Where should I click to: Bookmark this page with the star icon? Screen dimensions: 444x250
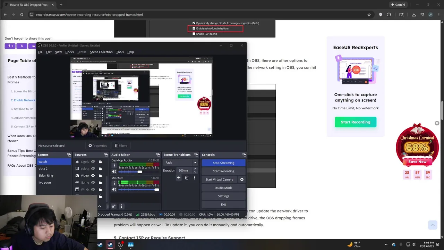pyautogui.click(x=369, y=15)
